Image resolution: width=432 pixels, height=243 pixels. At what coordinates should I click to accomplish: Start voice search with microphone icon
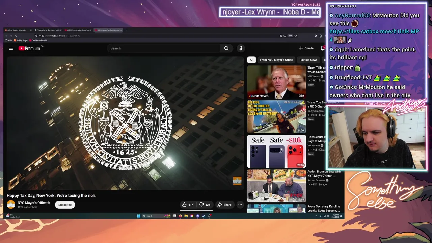pos(241,48)
